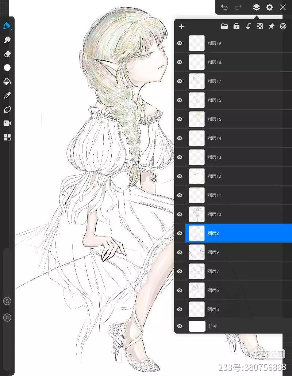Open the white color swatch circle
The height and width of the screenshot is (376, 292).
point(7,68)
